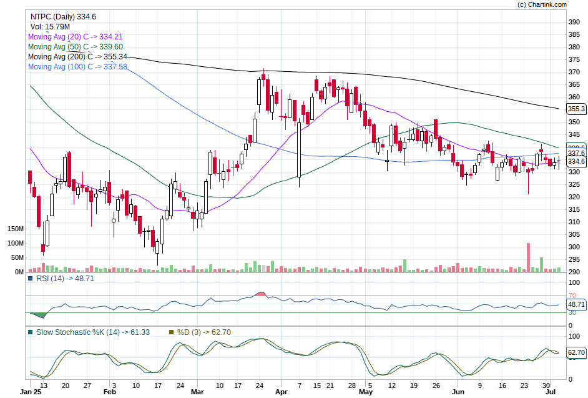
Task: Click the 330 price axis label
Action: coord(574,172)
